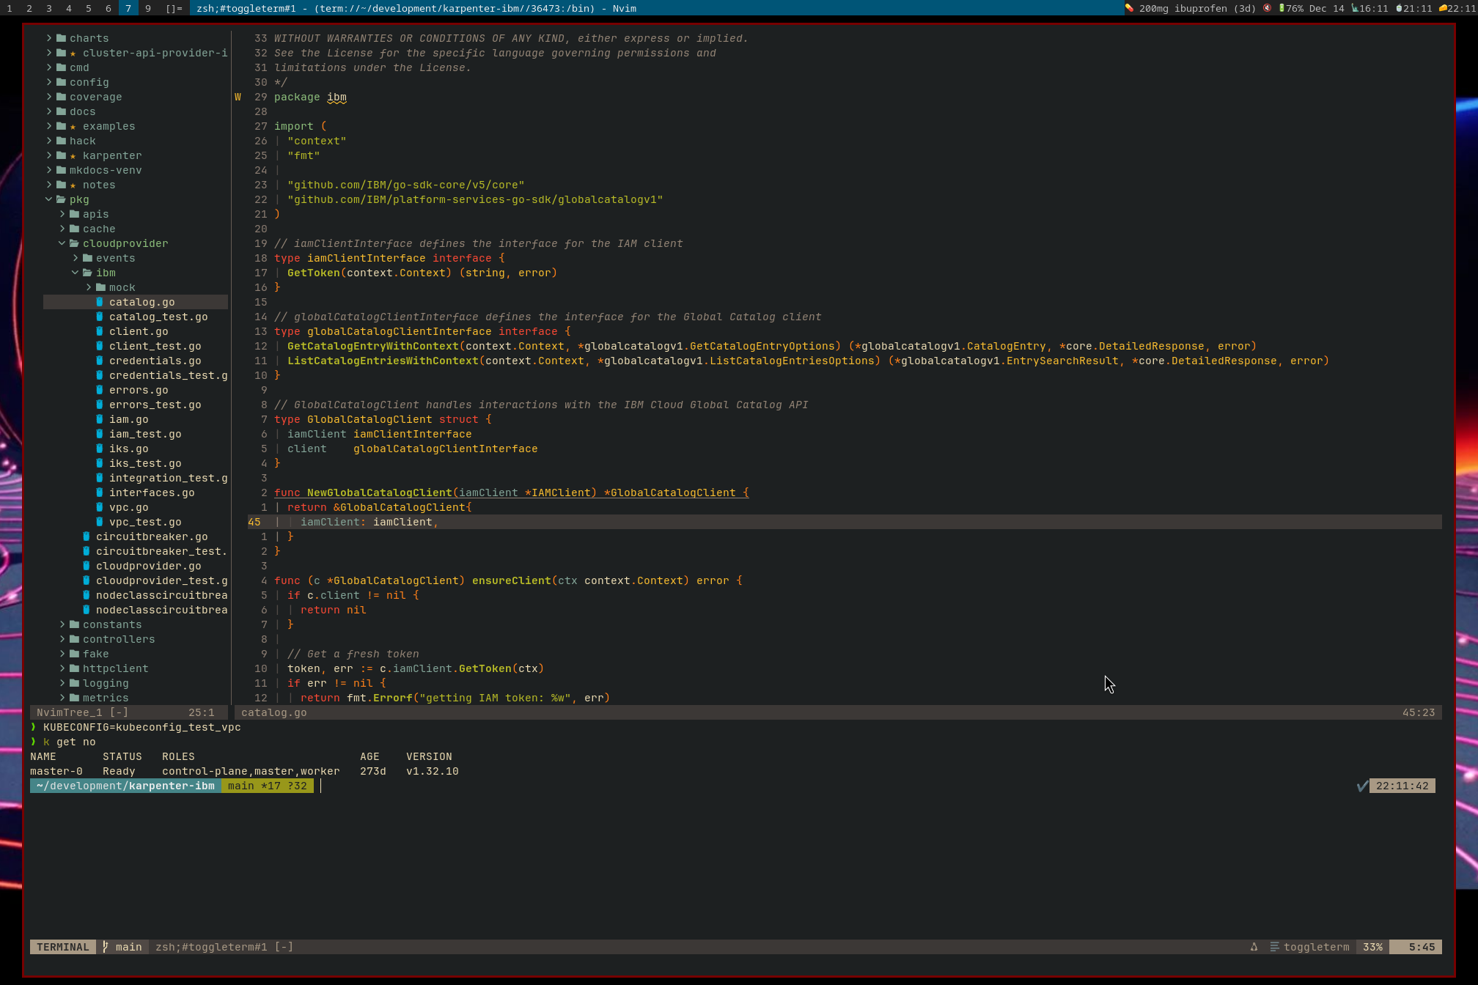This screenshot has width=1478, height=985.
Task: Click the Go file icon next to vpc.go
Action: [x=100, y=507]
